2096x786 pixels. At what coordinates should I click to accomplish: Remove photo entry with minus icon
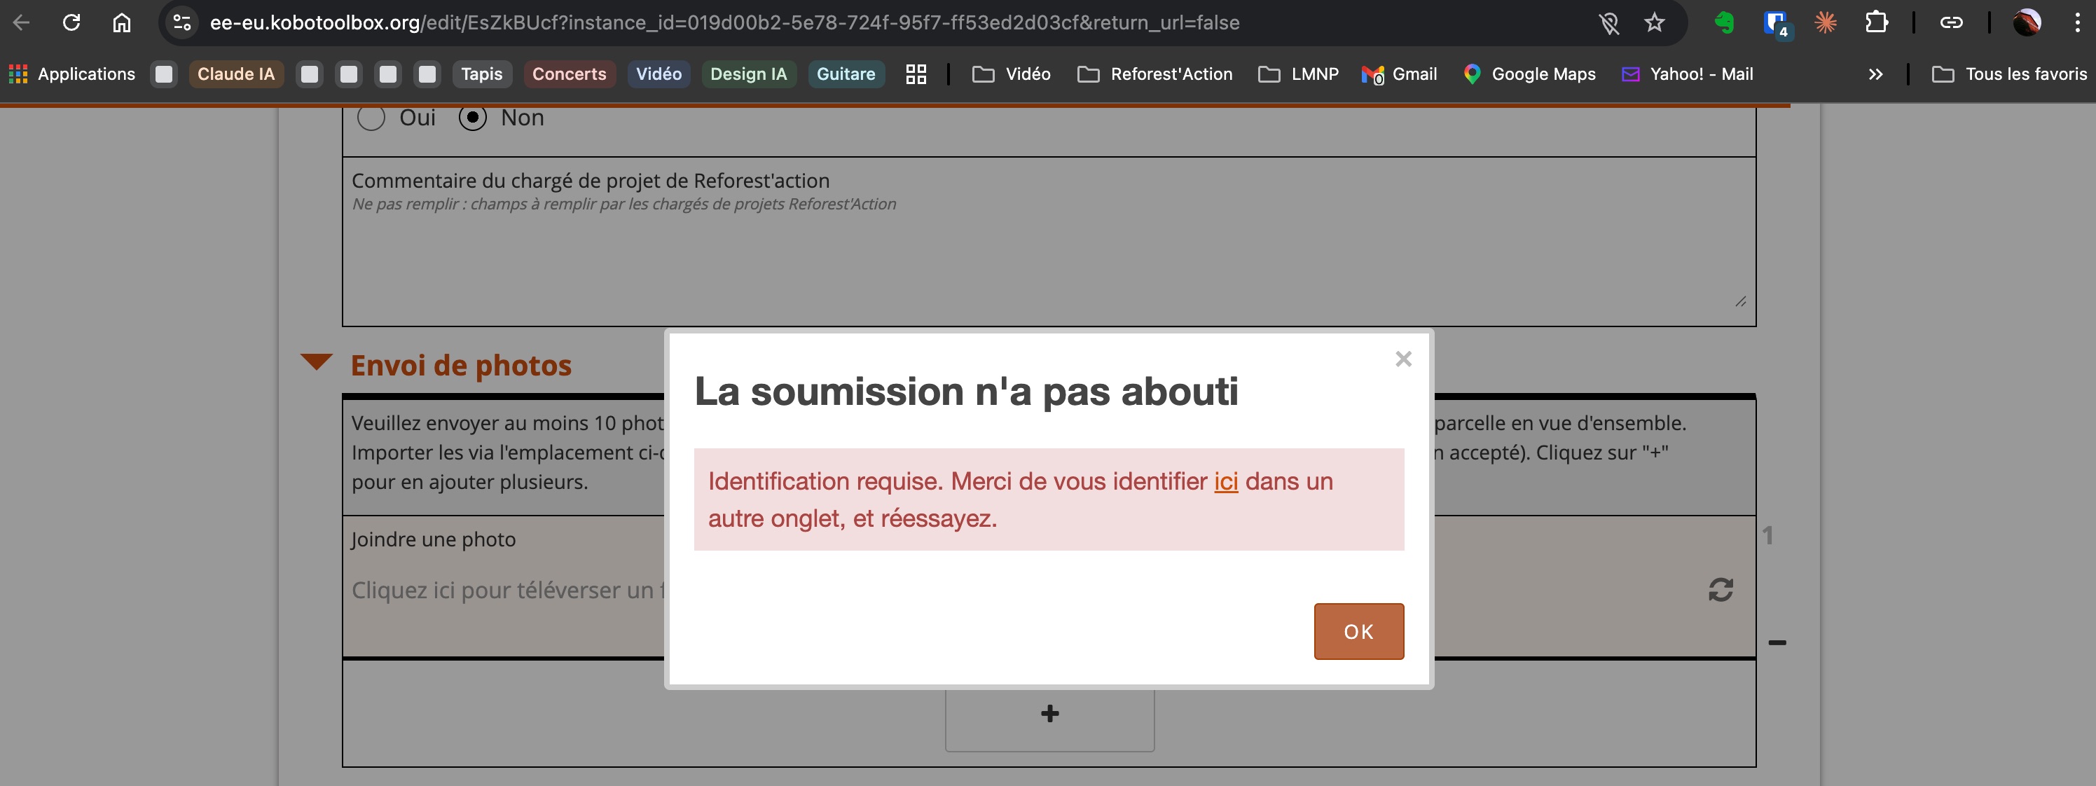(x=1777, y=643)
